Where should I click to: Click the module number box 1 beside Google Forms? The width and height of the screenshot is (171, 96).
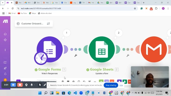(x=64, y=69)
